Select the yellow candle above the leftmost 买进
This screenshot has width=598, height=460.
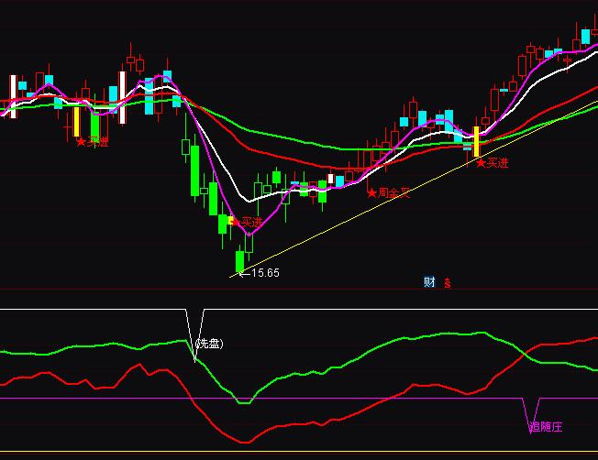pos(77,122)
